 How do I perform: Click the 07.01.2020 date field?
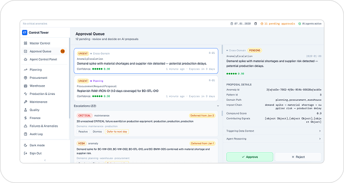(x=243, y=23)
